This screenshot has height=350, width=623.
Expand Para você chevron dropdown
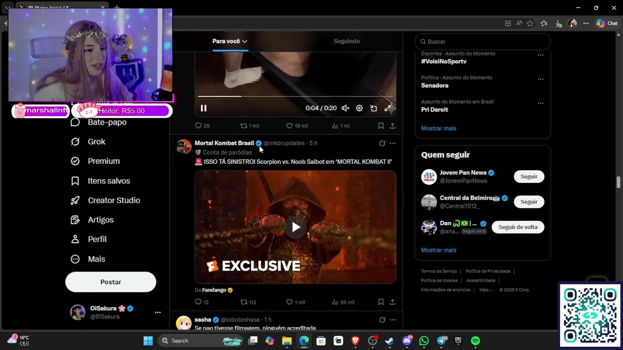(x=244, y=41)
